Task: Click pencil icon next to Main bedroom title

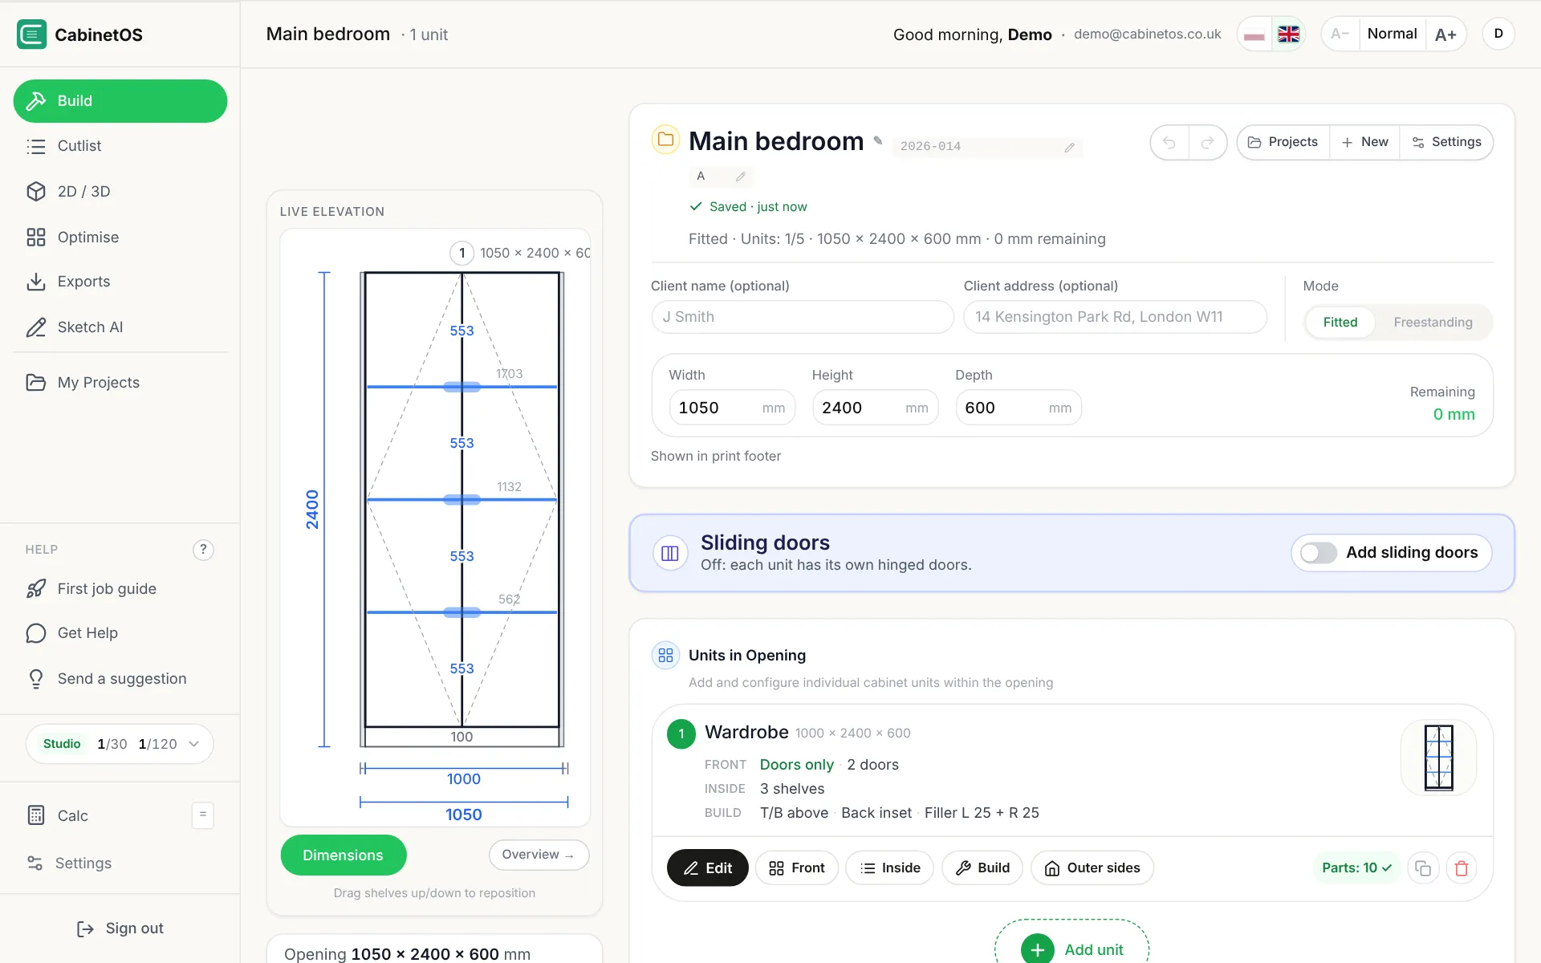Action: coord(878,140)
